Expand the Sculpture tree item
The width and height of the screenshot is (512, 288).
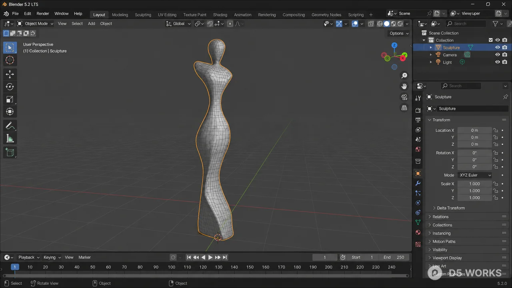coord(431,48)
